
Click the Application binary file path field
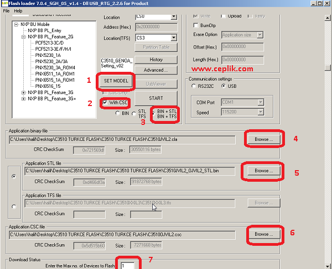click(122, 140)
